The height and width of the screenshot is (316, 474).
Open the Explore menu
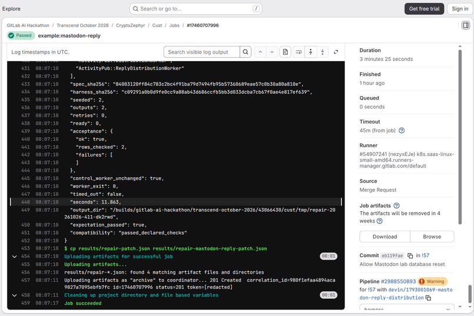tap(12, 9)
